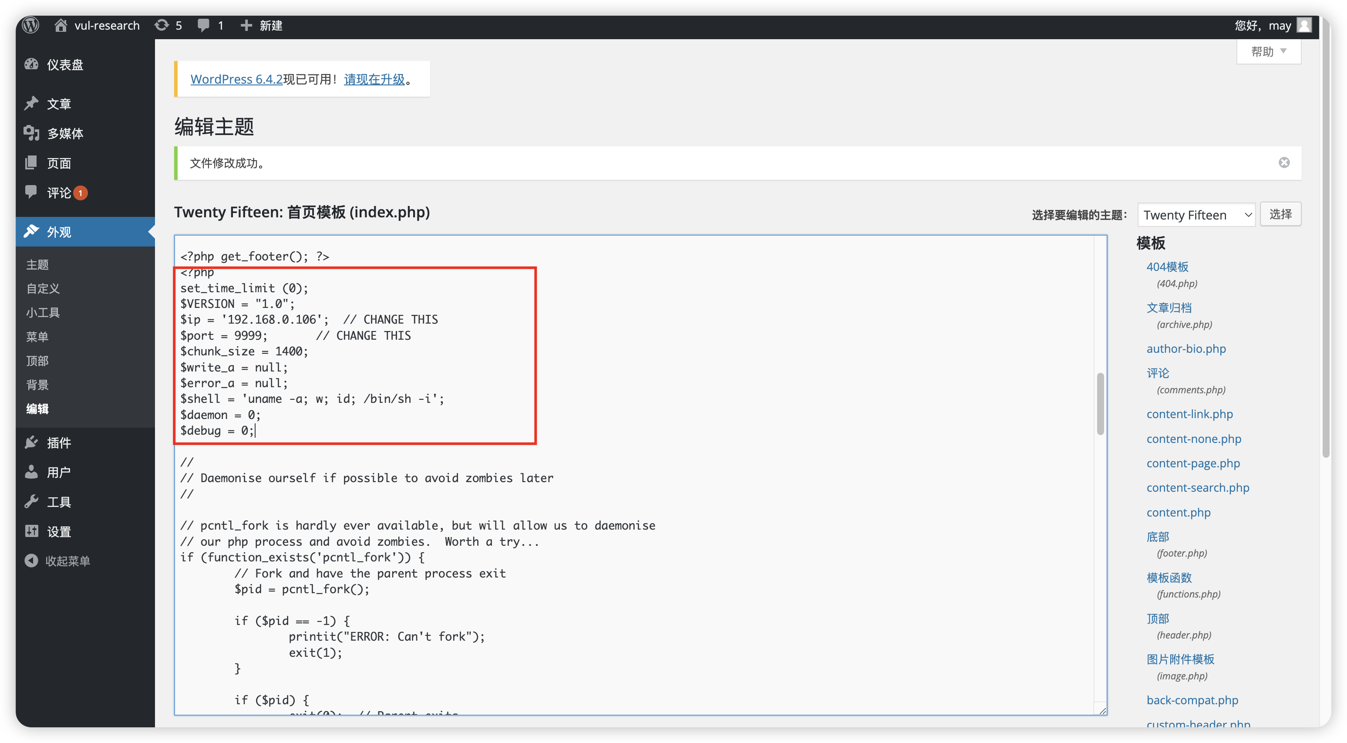This screenshot has width=1347, height=743.
Task: Open back-compat.php template
Action: (x=1192, y=700)
